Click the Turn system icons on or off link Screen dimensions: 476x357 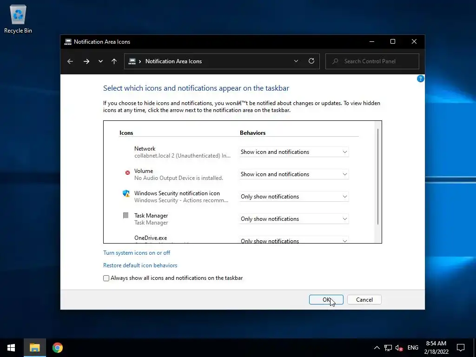point(137,253)
